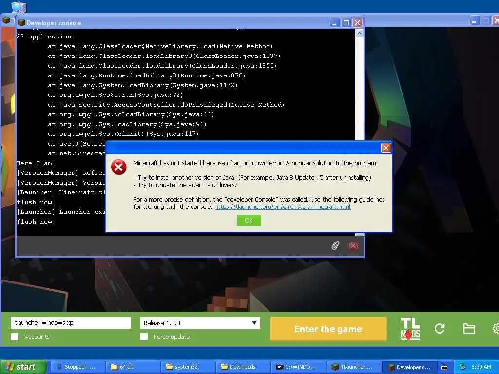
Task: Click the last 'flush now' console line
Action: click(x=35, y=222)
